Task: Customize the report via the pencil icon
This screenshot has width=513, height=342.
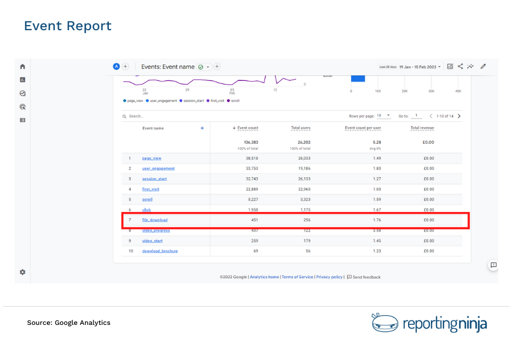Action: click(483, 66)
